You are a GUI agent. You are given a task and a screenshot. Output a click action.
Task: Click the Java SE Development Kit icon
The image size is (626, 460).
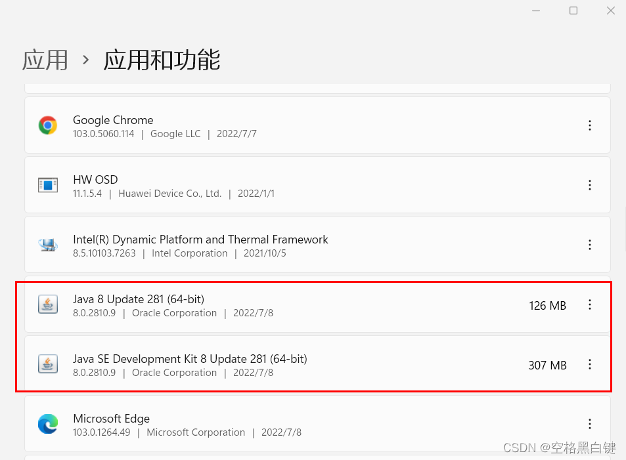48,364
